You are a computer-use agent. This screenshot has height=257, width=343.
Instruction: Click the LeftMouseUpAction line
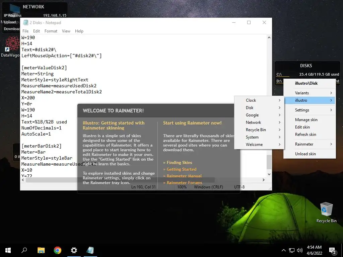click(x=62, y=56)
